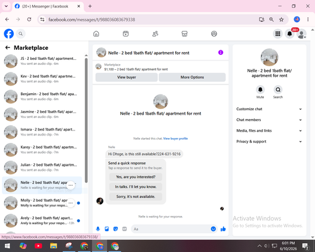Search in conversation magnifier icon
Image resolution: width=315 pixels, height=252 pixels.
(x=278, y=89)
